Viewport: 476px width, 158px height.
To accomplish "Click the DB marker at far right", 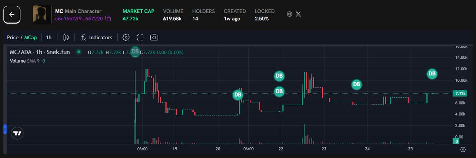I will pos(432,73).
